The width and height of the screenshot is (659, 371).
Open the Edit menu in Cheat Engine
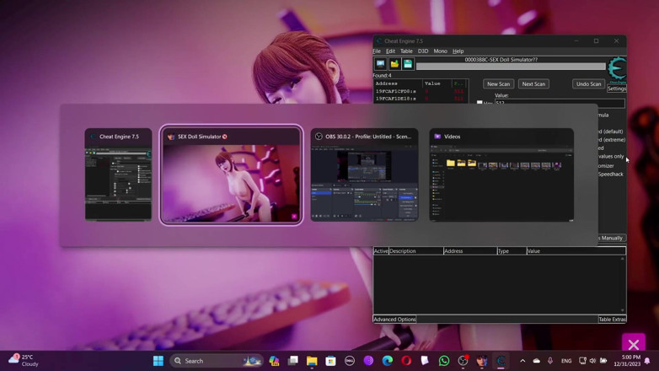click(x=390, y=51)
